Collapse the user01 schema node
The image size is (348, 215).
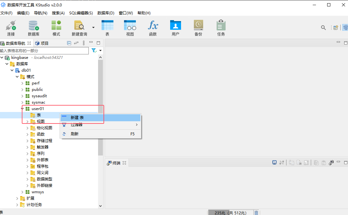pyautogui.click(x=22, y=109)
